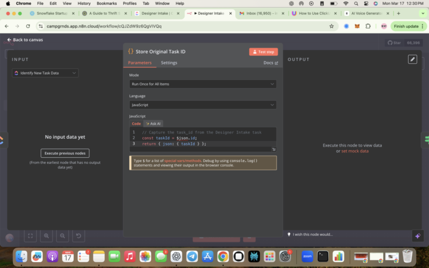Image resolution: width=429 pixels, height=268 pixels.
Task: Select the Code tab in JavaScript editor
Action: (136, 124)
